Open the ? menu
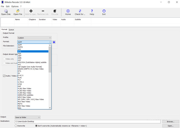180x128 pixels. [21, 6]
